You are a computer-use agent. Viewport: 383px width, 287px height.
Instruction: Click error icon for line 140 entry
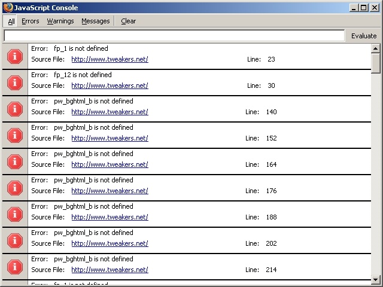(15, 109)
